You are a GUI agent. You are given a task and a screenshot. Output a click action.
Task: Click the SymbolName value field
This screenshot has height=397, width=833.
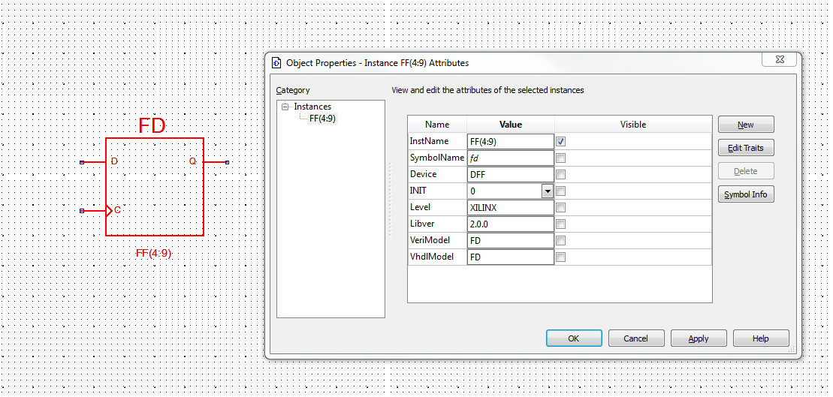511,158
